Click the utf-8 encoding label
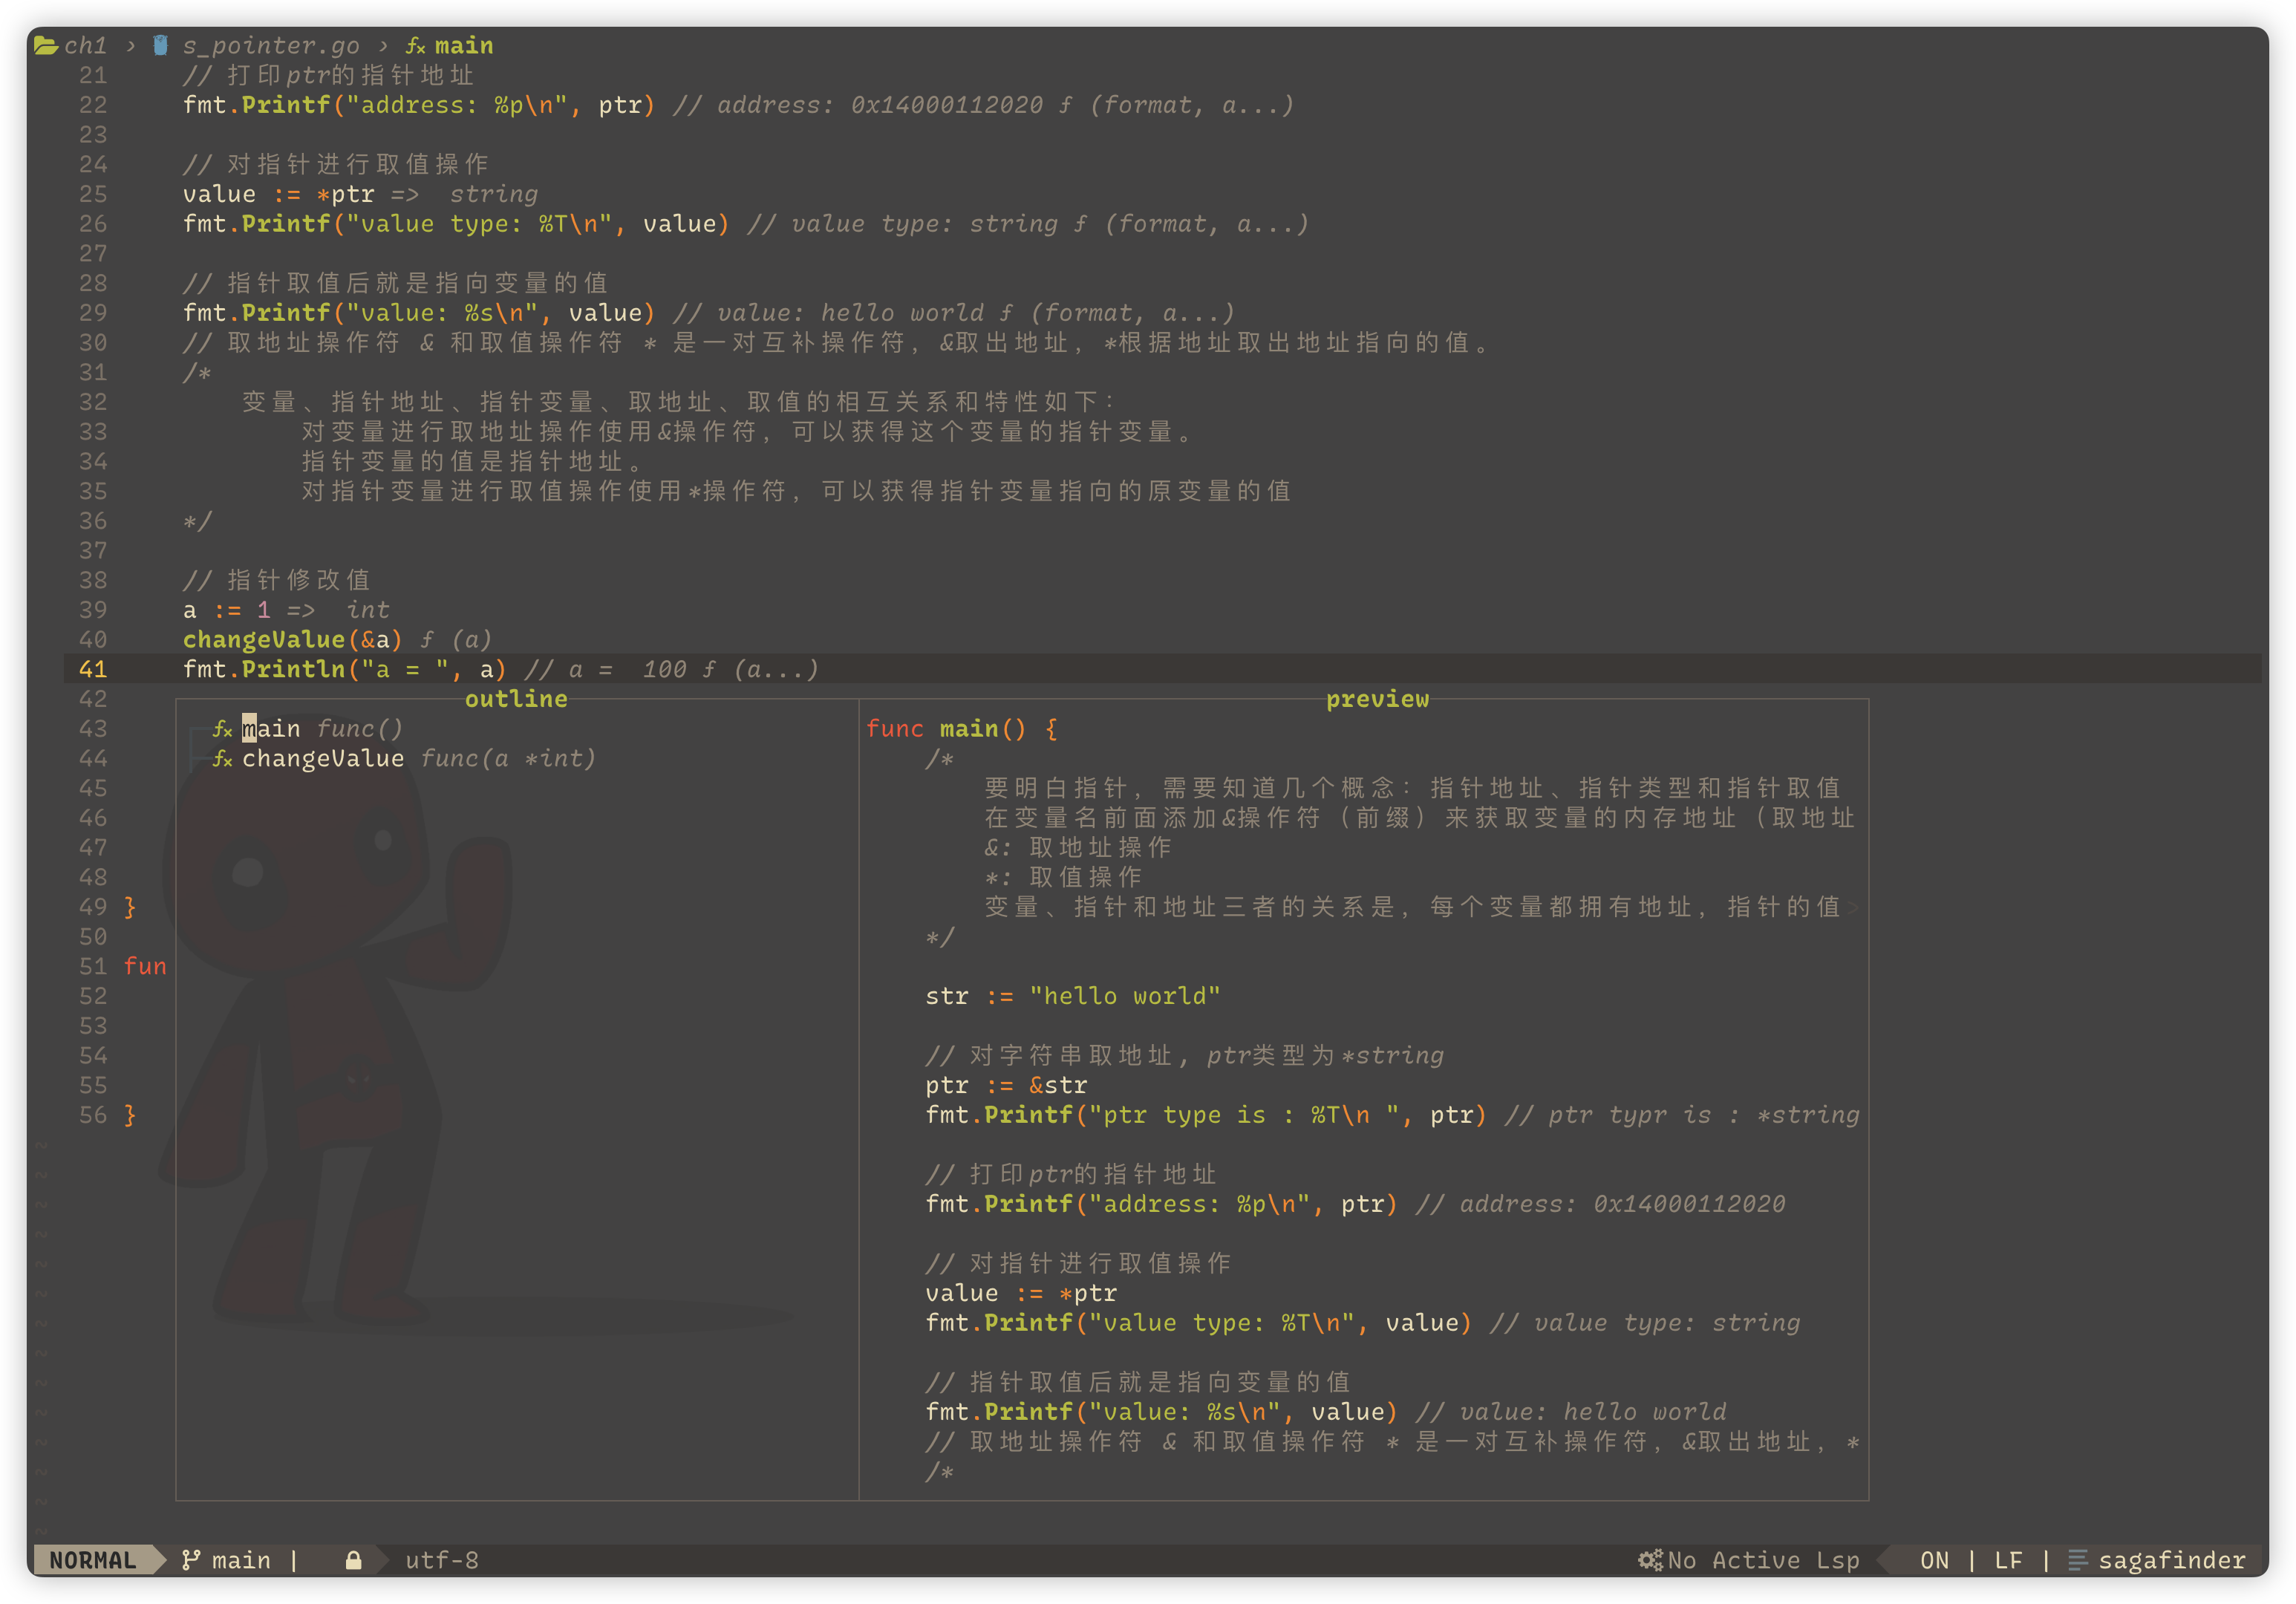This screenshot has width=2296, height=1604. click(441, 1560)
